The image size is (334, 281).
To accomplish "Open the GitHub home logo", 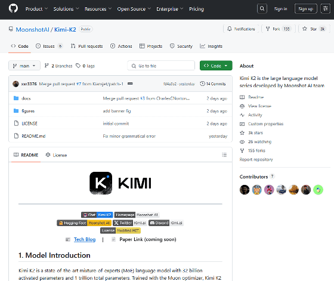I will coord(13,8).
